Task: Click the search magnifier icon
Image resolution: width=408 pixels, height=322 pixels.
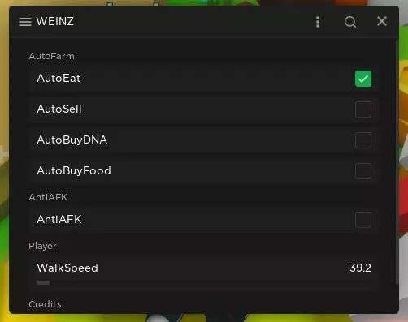Action: click(350, 22)
